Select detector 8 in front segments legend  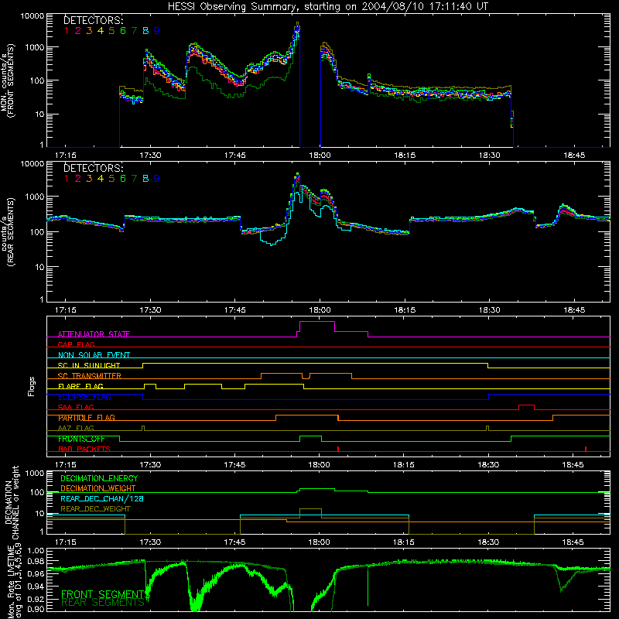pos(145,31)
